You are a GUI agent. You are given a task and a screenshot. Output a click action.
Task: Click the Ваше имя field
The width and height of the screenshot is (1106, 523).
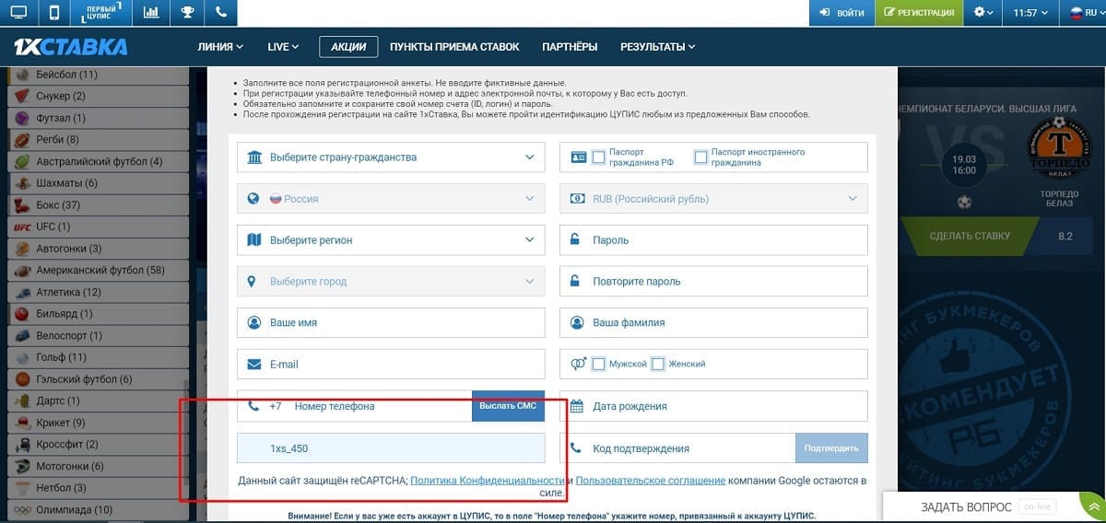391,323
